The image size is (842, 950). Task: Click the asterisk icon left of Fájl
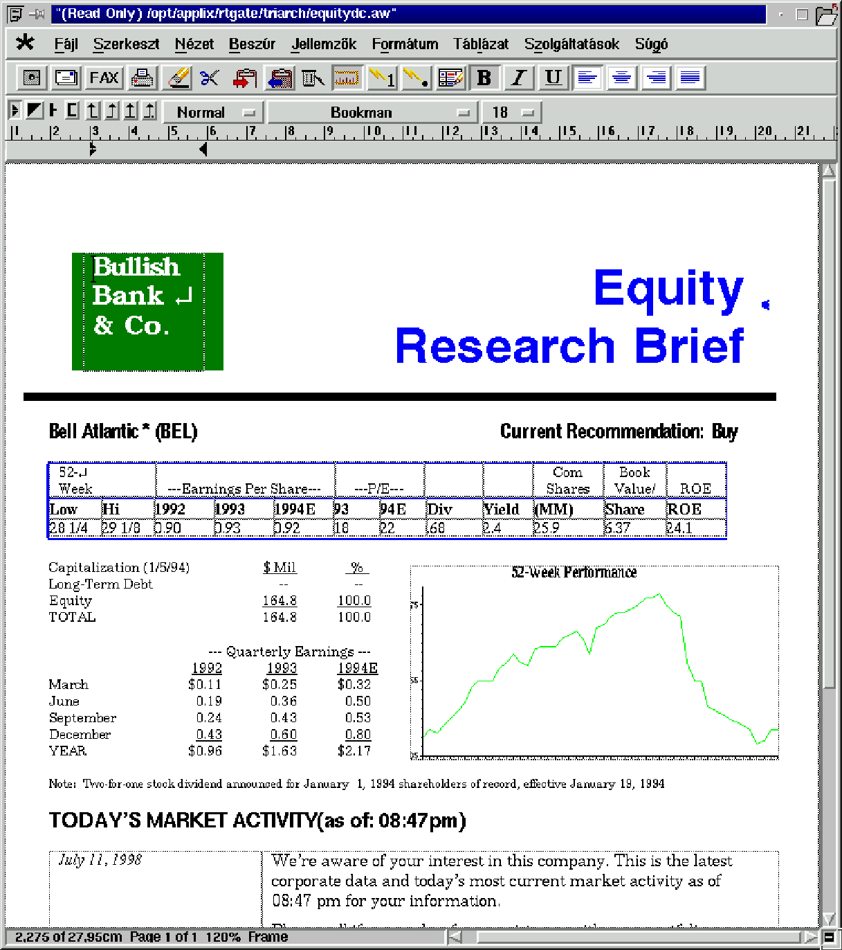25,43
